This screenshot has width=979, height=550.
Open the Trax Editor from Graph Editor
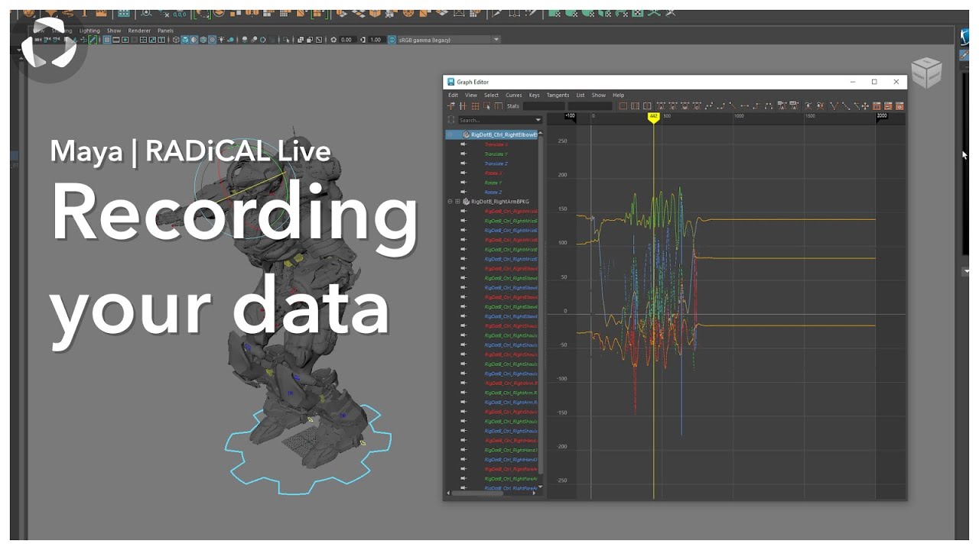887,105
